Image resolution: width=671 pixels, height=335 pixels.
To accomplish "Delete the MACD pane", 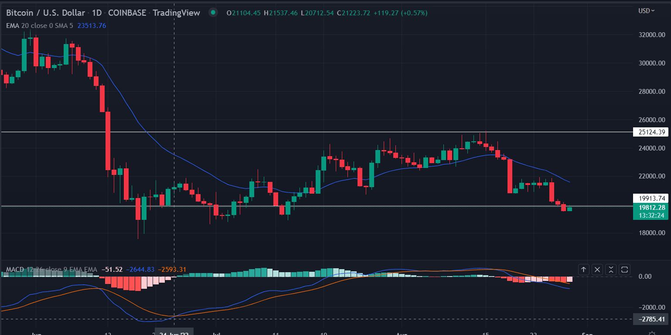I will [x=597, y=270].
